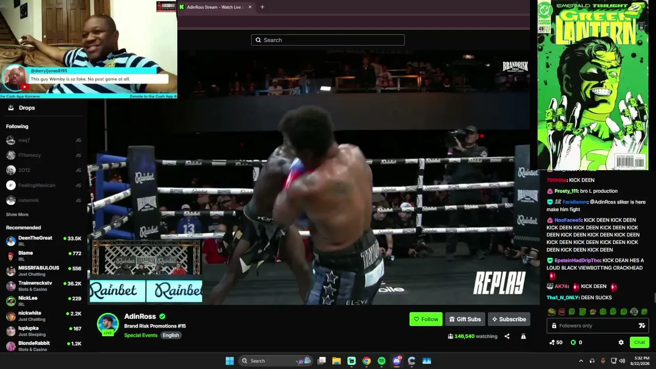The height and width of the screenshot is (369, 656).
Task: Open File Explorer from the taskbar
Action: 337,361
